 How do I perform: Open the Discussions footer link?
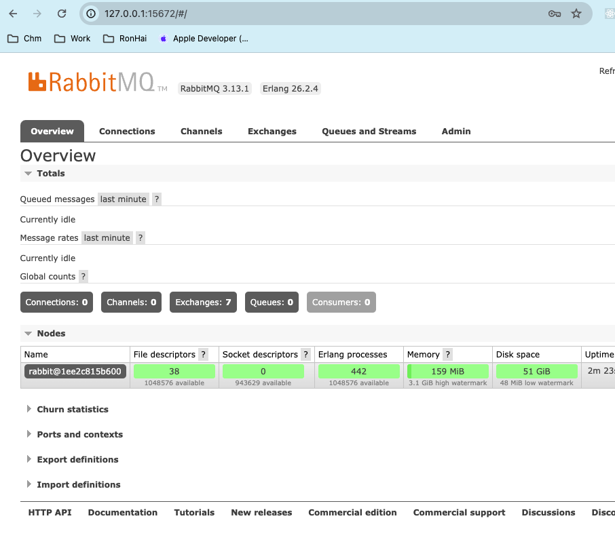pos(548,512)
